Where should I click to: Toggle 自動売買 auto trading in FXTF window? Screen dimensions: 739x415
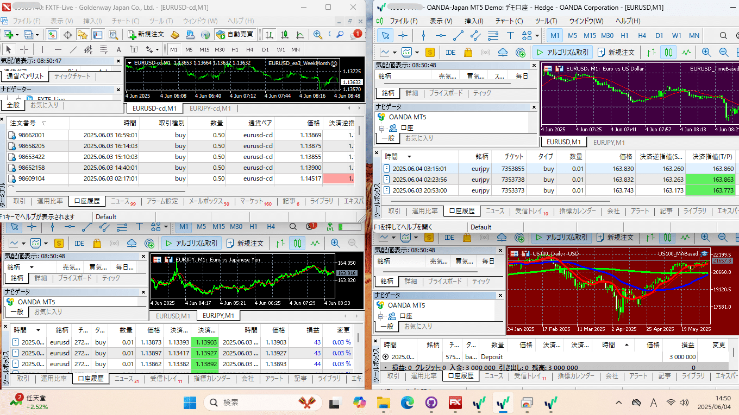[x=235, y=34]
